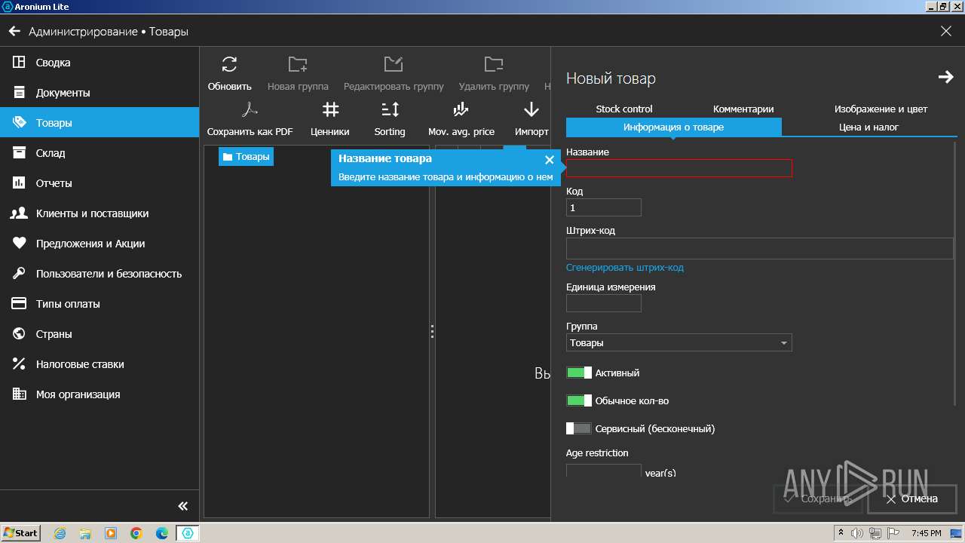
Task: Open Пользователи и безопасность
Action: pos(100,274)
